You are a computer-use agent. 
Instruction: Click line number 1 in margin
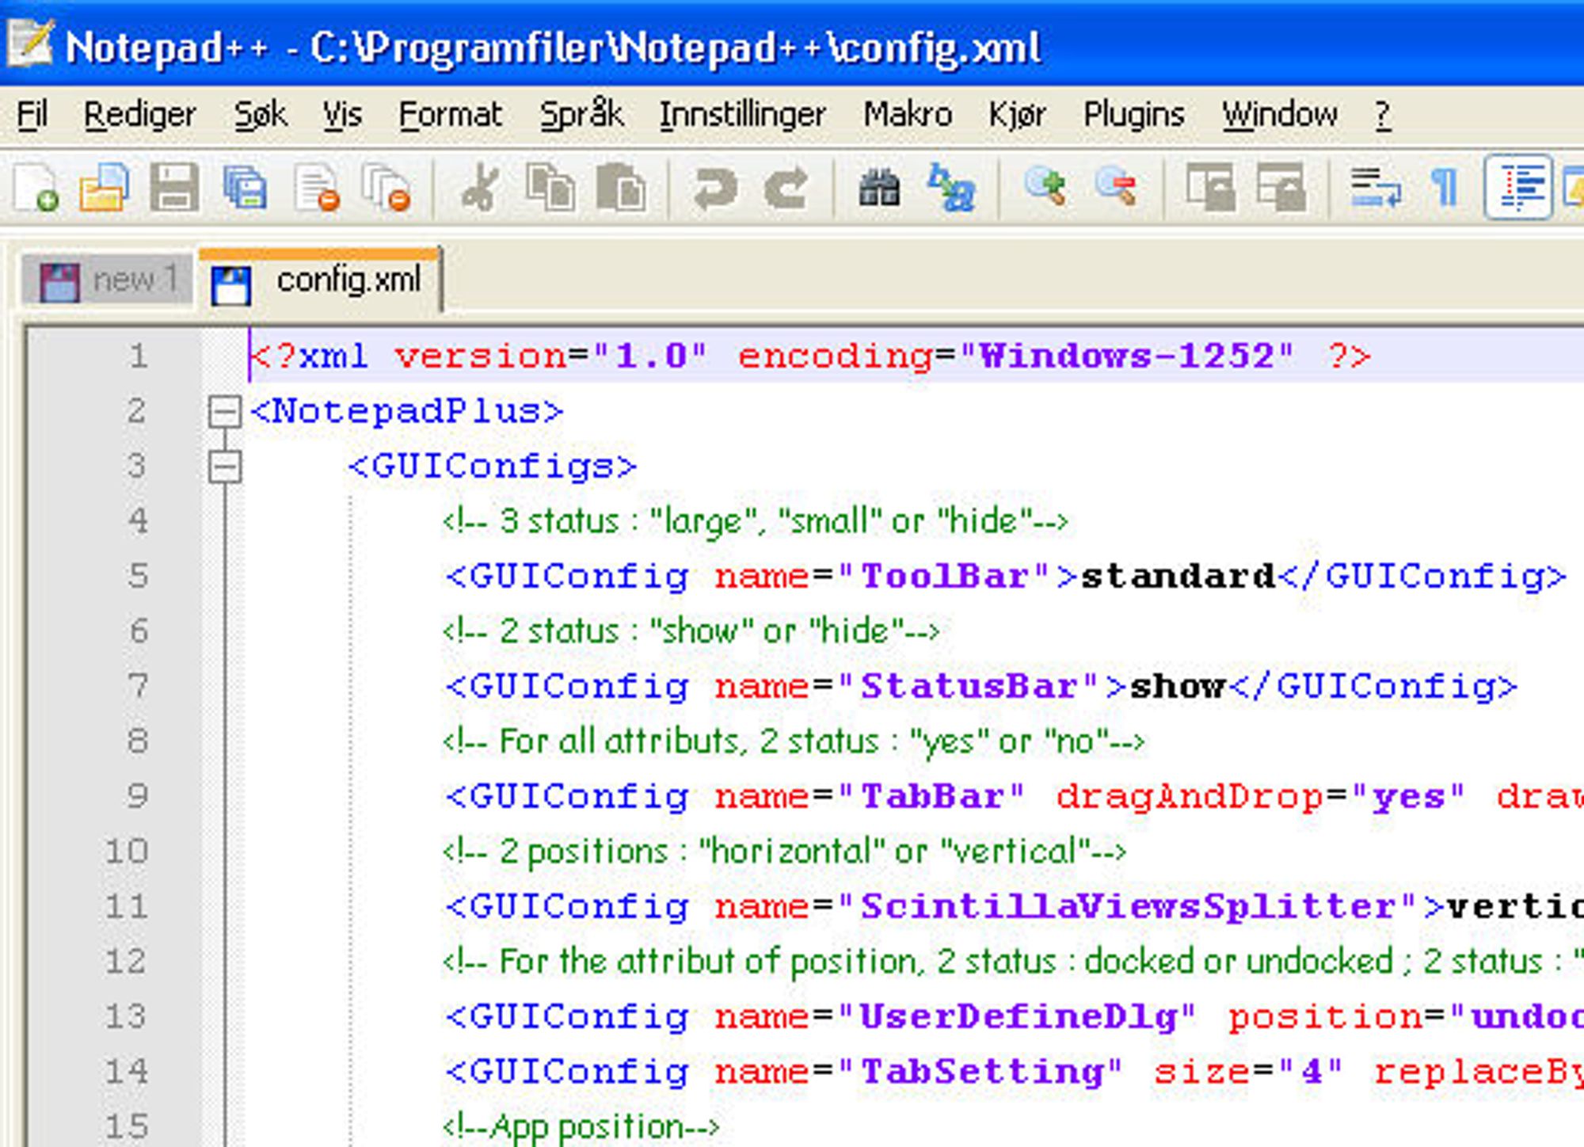click(x=139, y=356)
